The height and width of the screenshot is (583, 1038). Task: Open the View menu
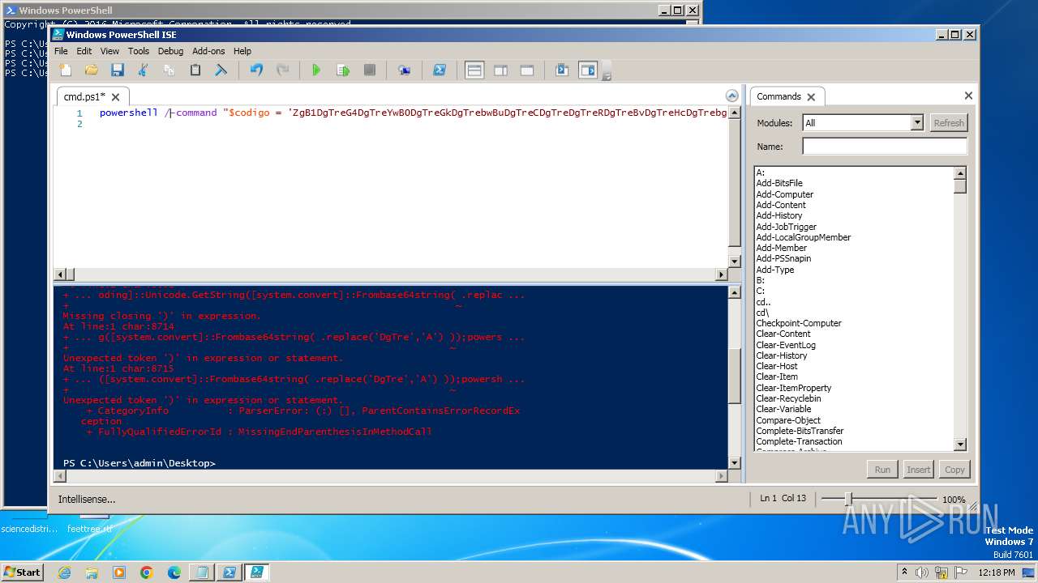tap(109, 51)
